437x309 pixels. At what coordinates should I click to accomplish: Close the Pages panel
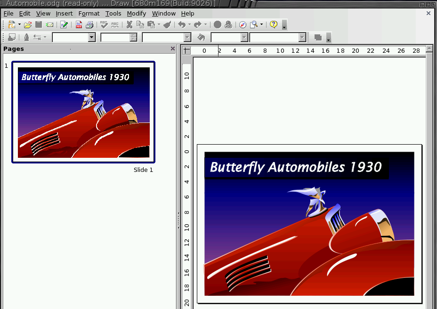173,49
